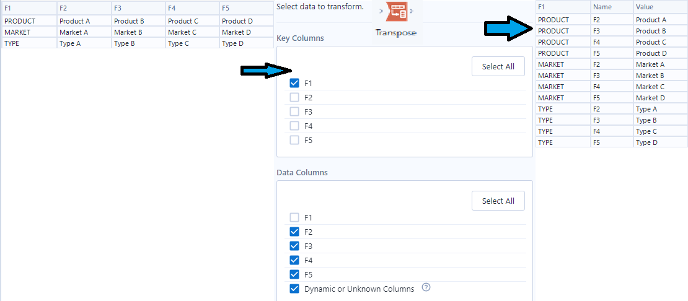The height and width of the screenshot is (301, 688).
Task: Uncheck F1 in Key Columns
Action: (294, 83)
